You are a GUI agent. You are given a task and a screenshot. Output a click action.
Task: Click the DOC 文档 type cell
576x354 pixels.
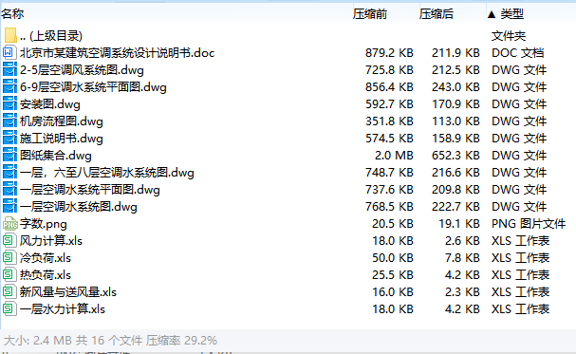(x=517, y=53)
